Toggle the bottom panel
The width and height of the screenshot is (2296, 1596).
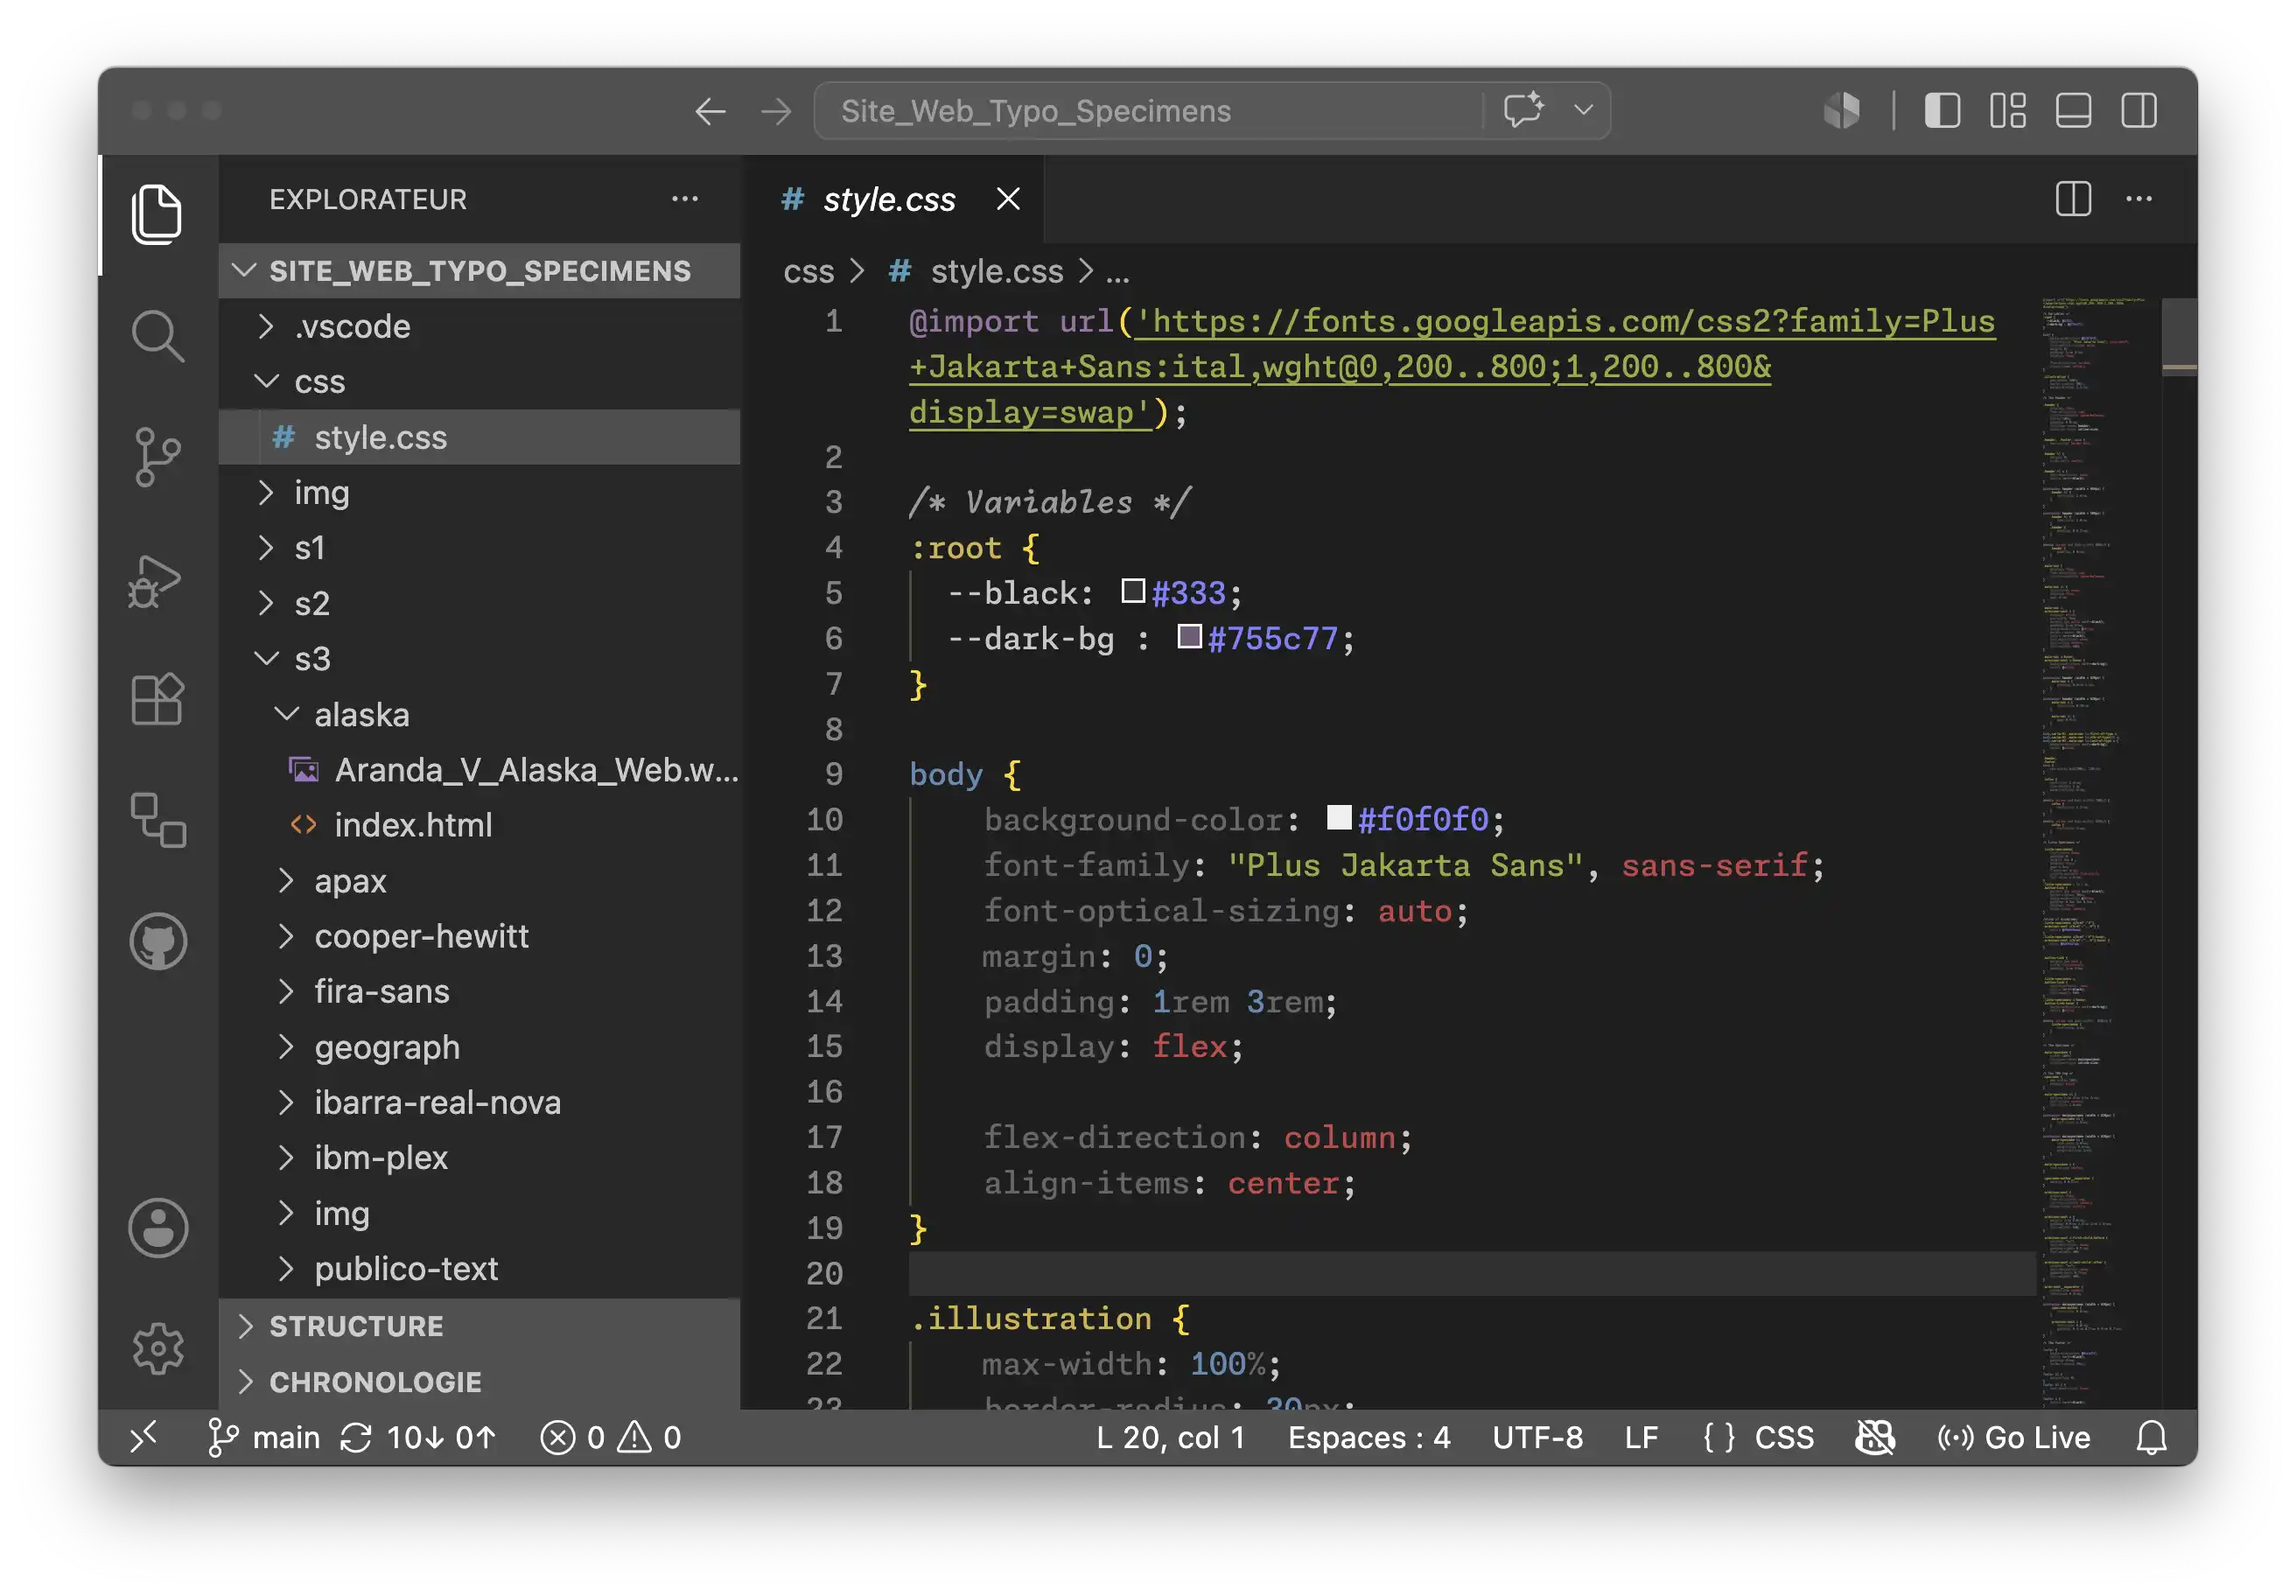tap(2073, 110)
